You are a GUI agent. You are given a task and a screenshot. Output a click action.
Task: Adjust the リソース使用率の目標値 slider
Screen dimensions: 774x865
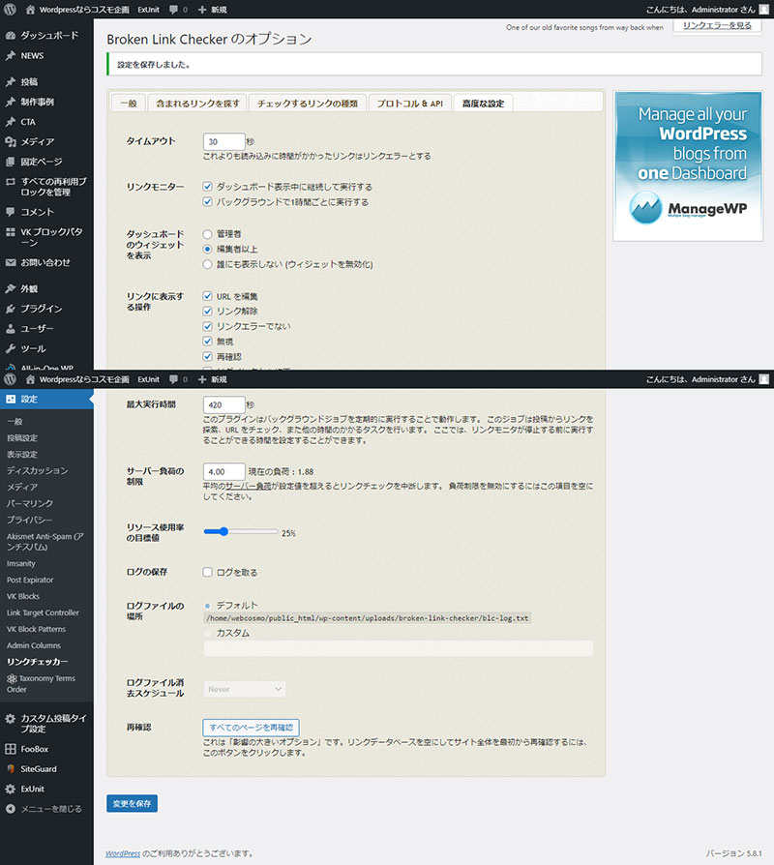tap(223, 531)
